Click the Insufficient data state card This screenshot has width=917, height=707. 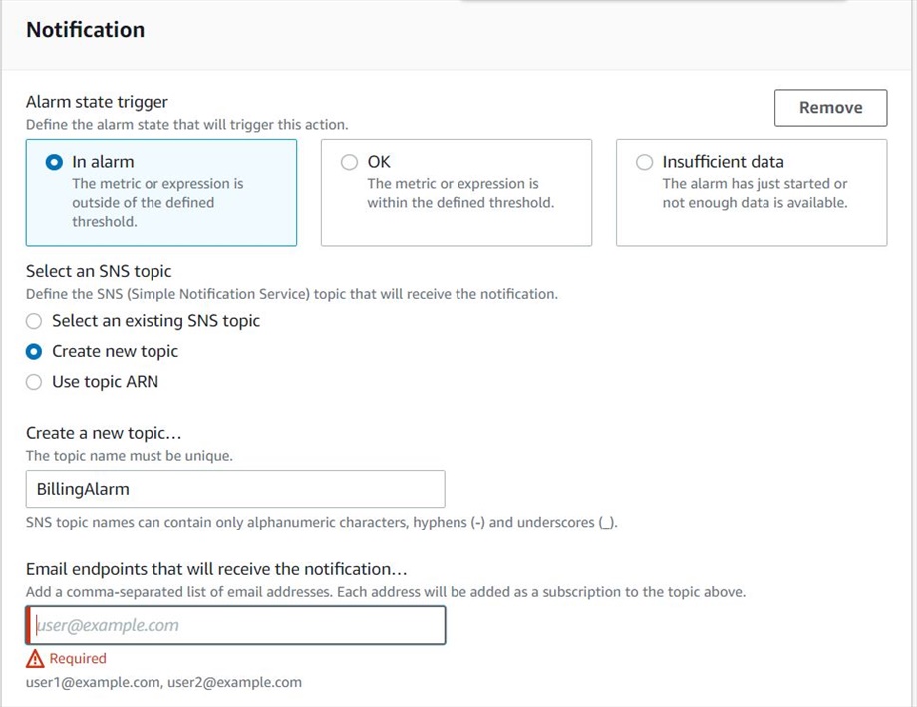(752, 192)
